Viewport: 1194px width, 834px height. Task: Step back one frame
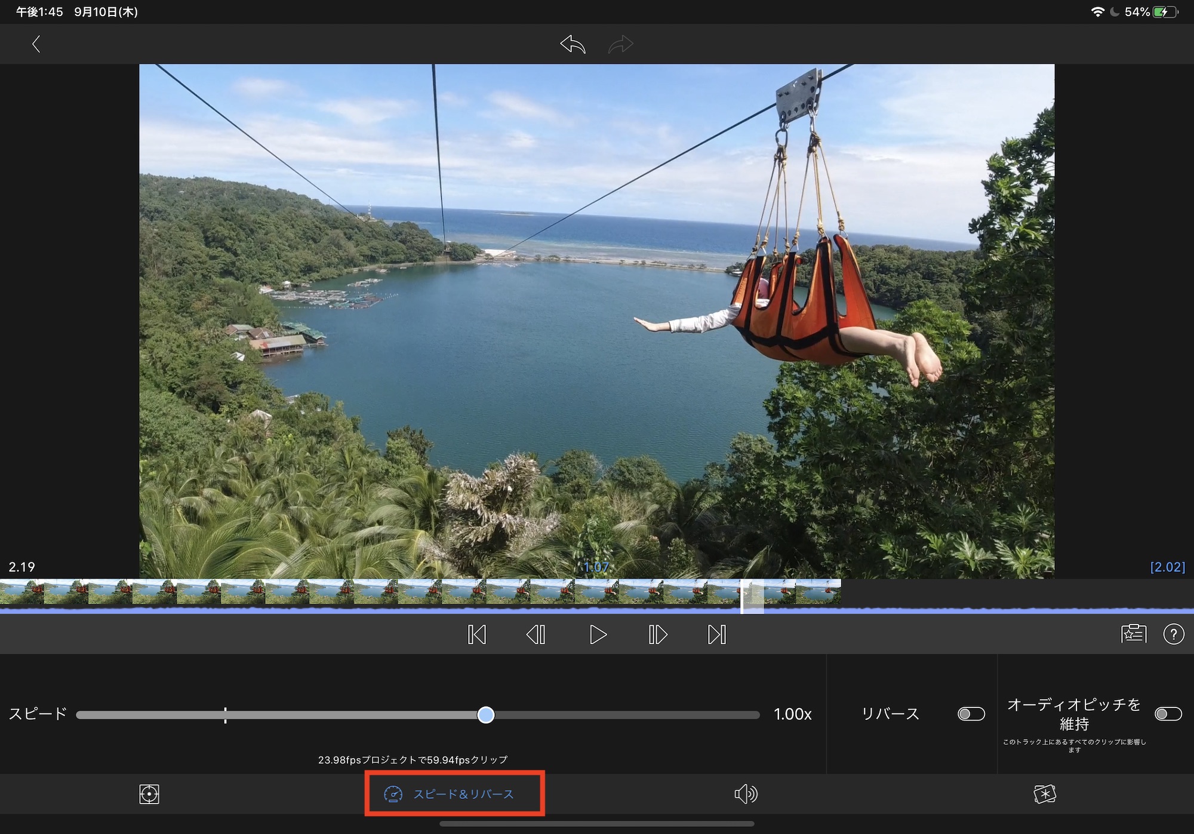pos(536,635)
